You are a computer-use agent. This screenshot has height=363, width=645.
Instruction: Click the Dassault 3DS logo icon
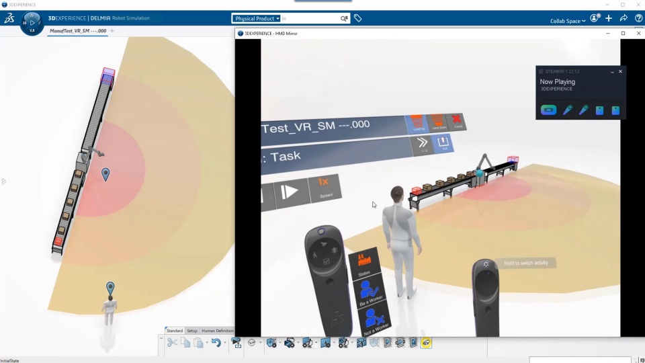(9, 18)
